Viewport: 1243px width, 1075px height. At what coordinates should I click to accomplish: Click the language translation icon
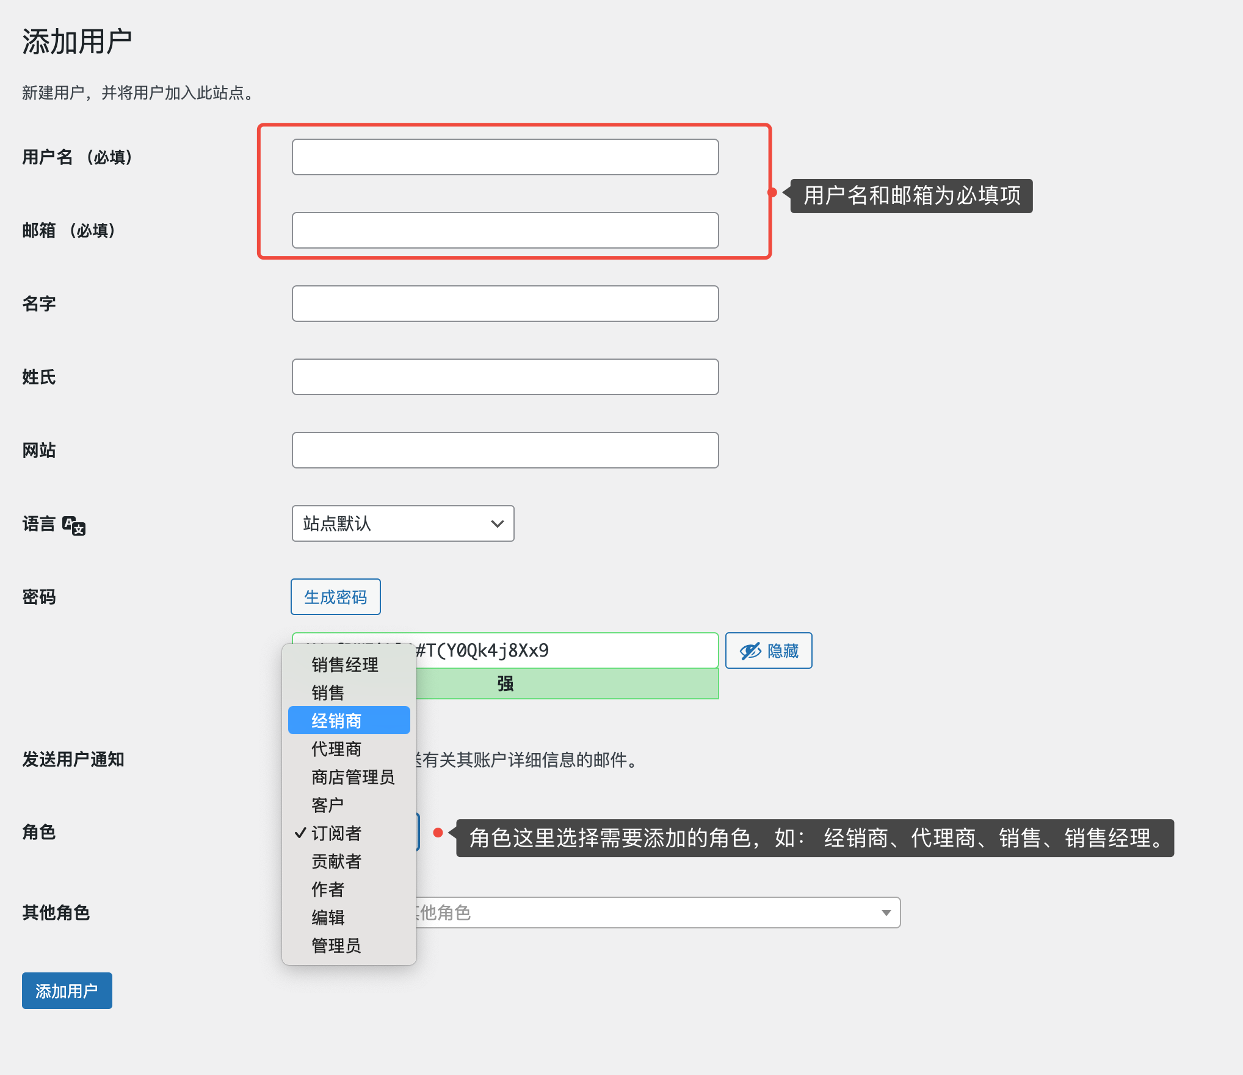coord(74,525)
